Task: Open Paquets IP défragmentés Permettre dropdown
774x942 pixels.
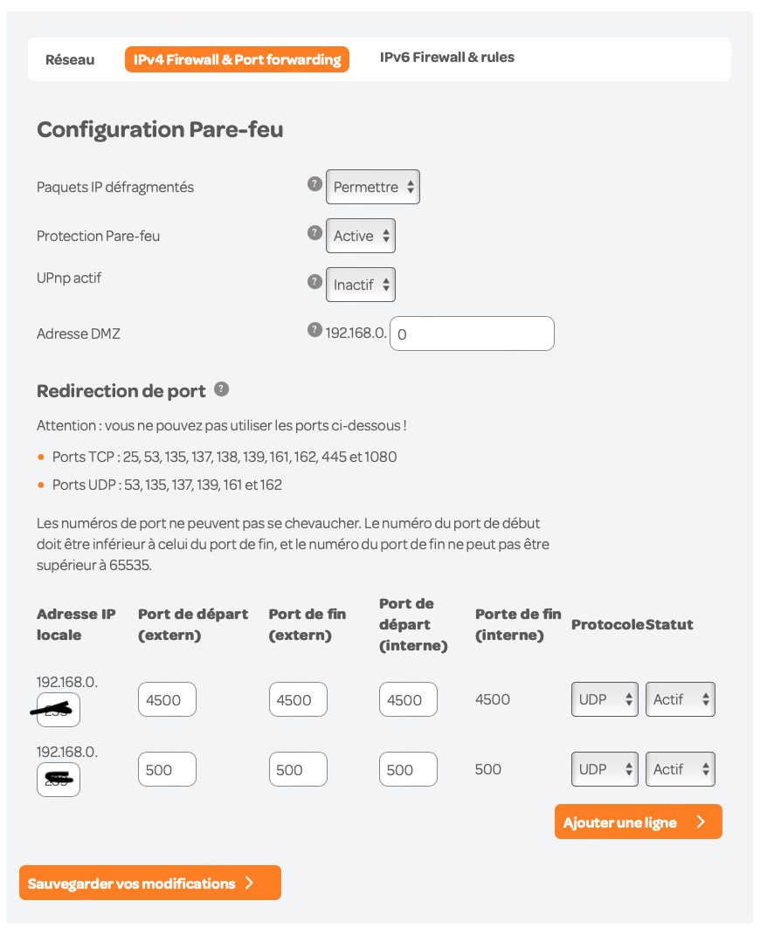Action: pos(373,187)
